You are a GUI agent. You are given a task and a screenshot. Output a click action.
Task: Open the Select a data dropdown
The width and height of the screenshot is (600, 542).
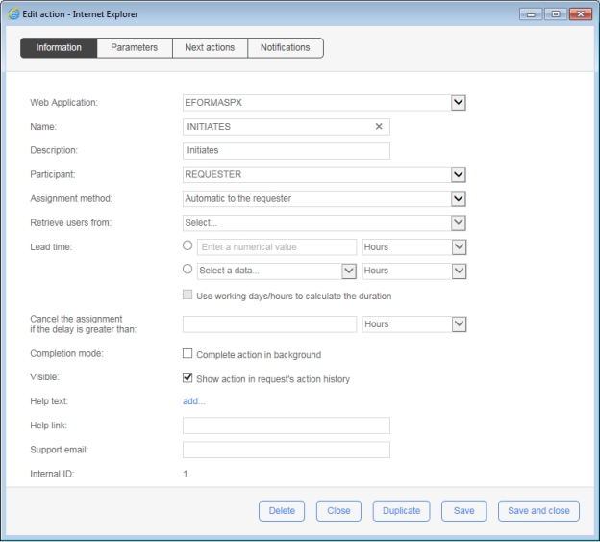[x=348, y=271]
